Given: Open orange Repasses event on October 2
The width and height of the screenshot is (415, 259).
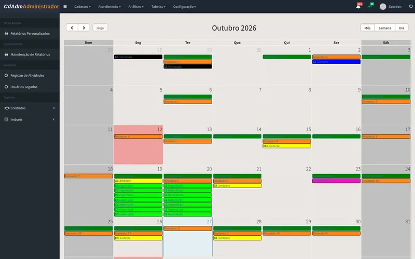Looking at the screenshot, I should [x=336, y=57].
